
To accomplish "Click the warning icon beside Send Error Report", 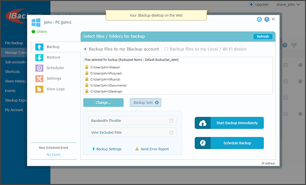I will coord(137,149).
